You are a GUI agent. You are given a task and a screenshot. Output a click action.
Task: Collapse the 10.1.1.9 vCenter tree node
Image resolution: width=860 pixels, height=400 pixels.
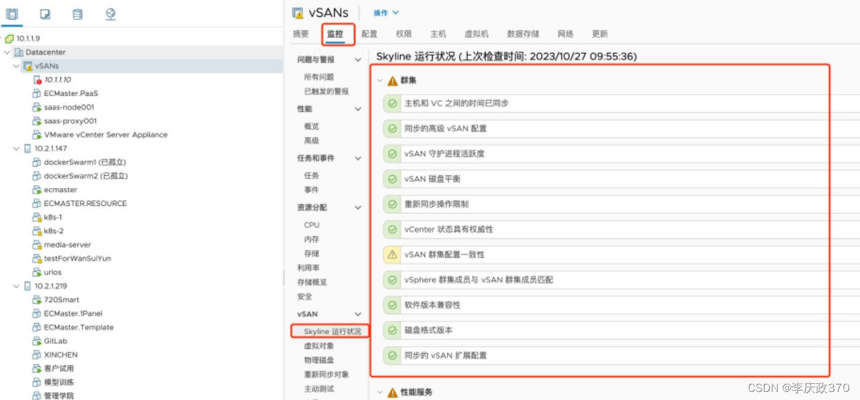click(x=2, y=39)
